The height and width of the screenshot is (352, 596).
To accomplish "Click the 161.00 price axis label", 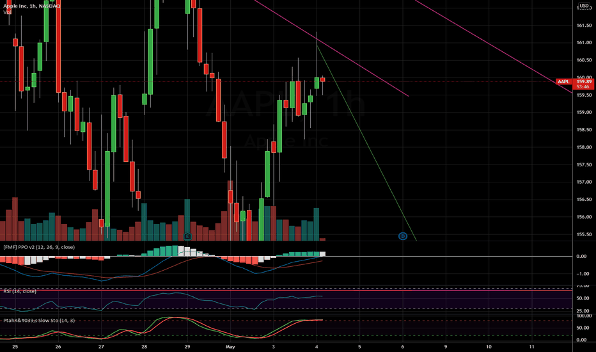I will coord(584,43).
